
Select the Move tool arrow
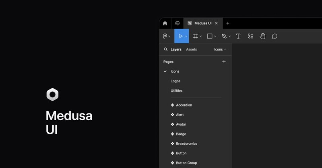pos(180,36)
